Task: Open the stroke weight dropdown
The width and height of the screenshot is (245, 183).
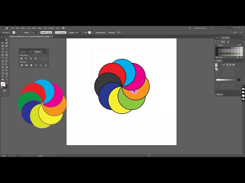Action: click(38, 32)
